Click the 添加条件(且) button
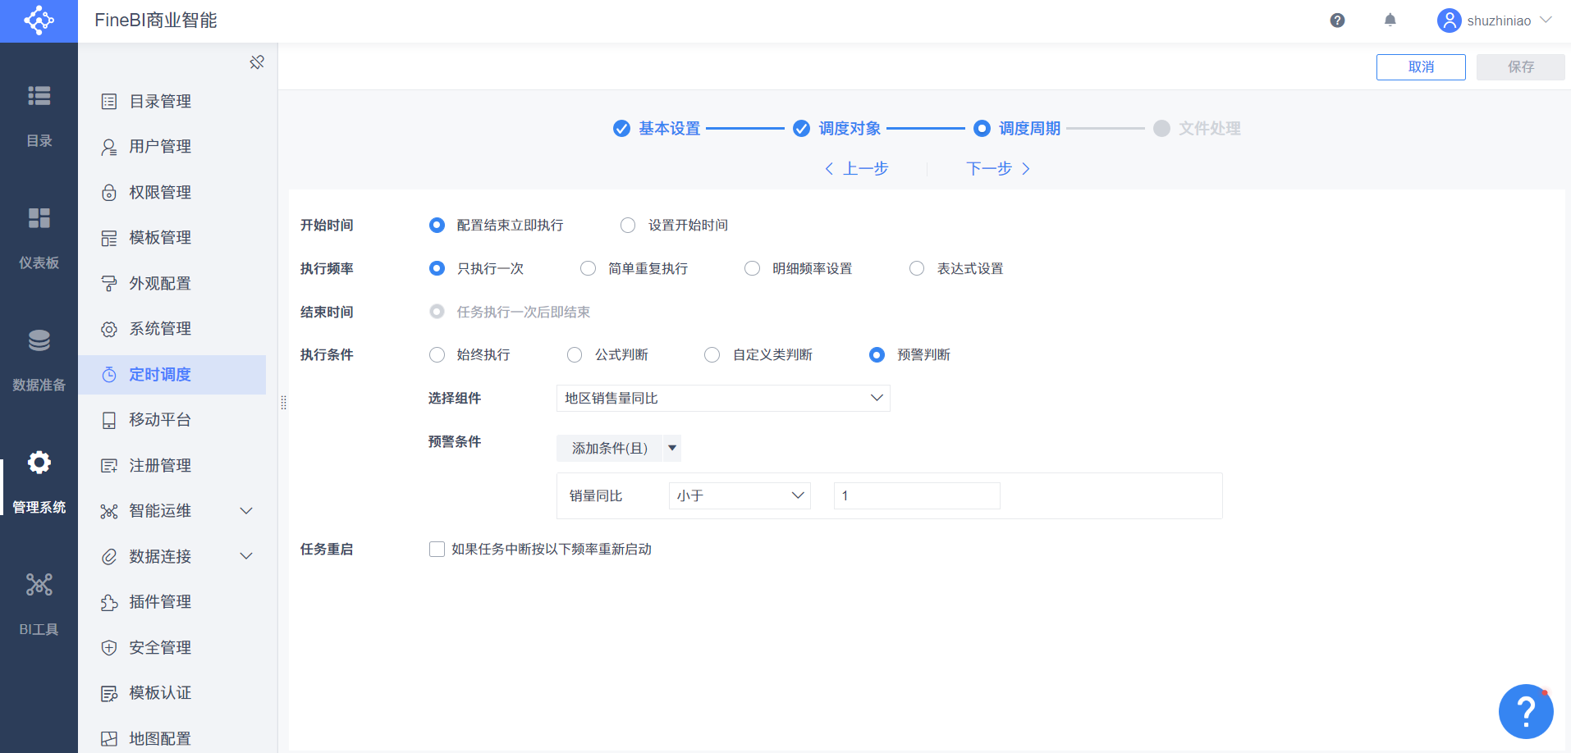The width and height of the screenshot is (1571, 753). click(609, 449)
